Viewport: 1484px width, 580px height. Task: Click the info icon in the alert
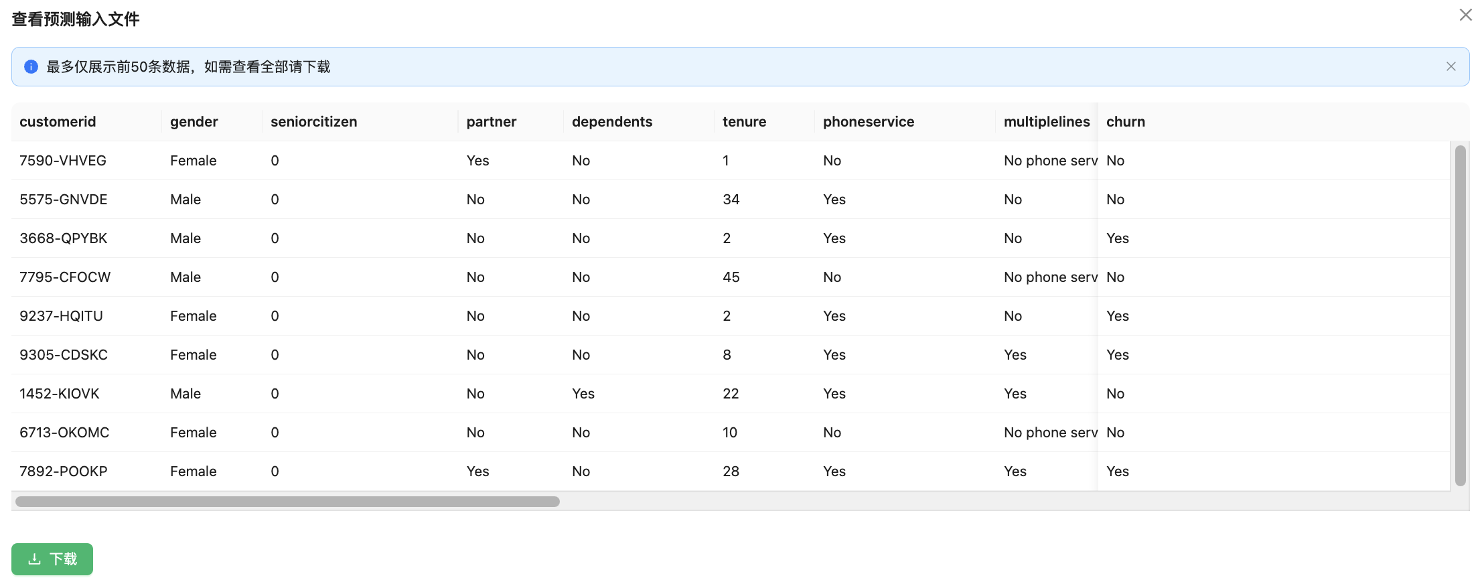click(31, 66)
